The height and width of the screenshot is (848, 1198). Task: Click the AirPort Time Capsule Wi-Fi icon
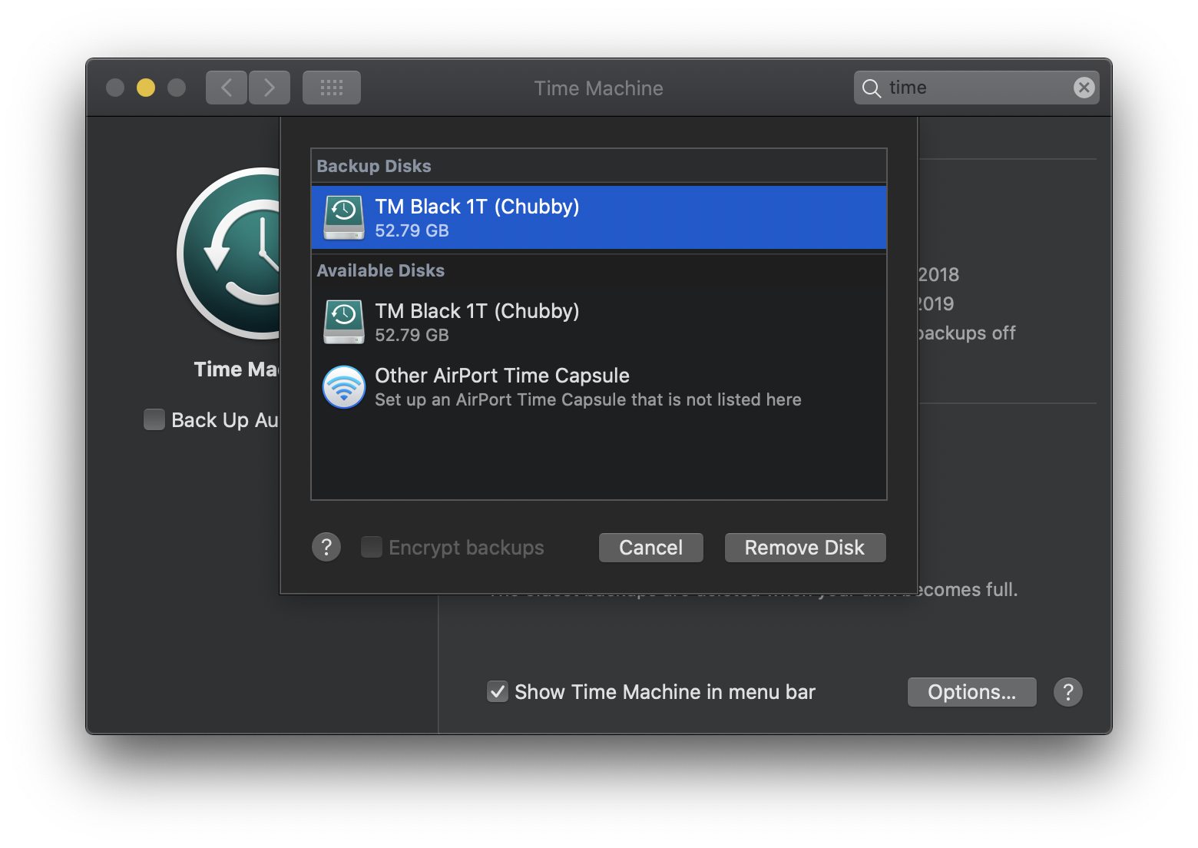[x=343, y=387]
